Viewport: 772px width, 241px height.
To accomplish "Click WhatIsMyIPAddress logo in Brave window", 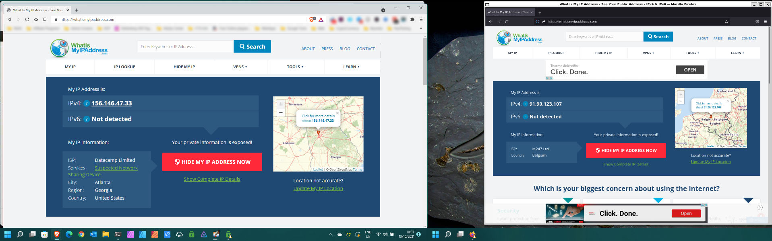I will pyautogui.click(x=79, y=48).
